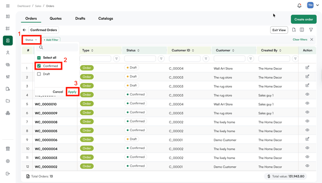
Task: Go back with the left arrow icon
Action: pos(25,30)
